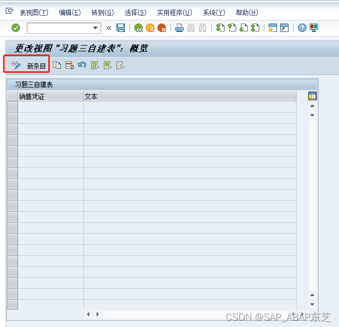The width and height of the screenshot is (339, 327).
Task: Click the Customize local layout monitor icon
Action: pos(314,28)
